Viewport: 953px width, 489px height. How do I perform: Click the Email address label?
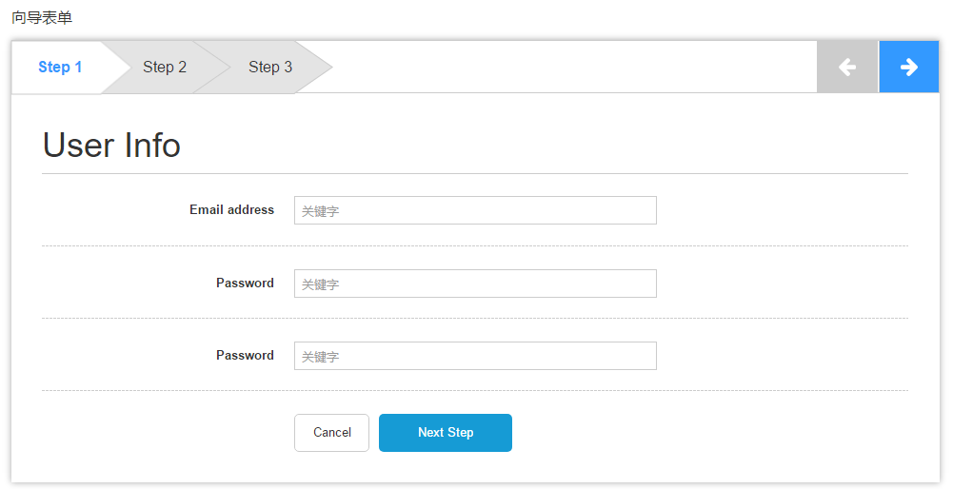(231, 210)
